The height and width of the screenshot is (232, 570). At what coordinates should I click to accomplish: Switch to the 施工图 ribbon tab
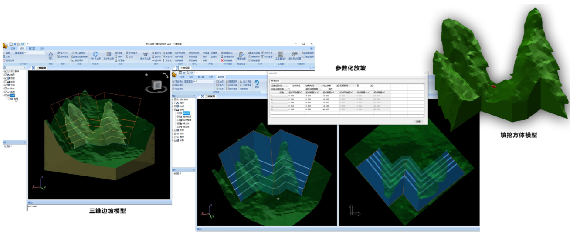tap(32, 48)
